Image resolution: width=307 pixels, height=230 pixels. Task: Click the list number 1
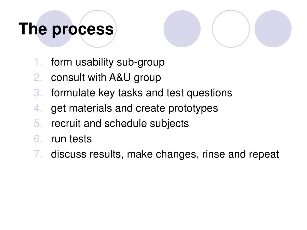(x=38, y=62)
